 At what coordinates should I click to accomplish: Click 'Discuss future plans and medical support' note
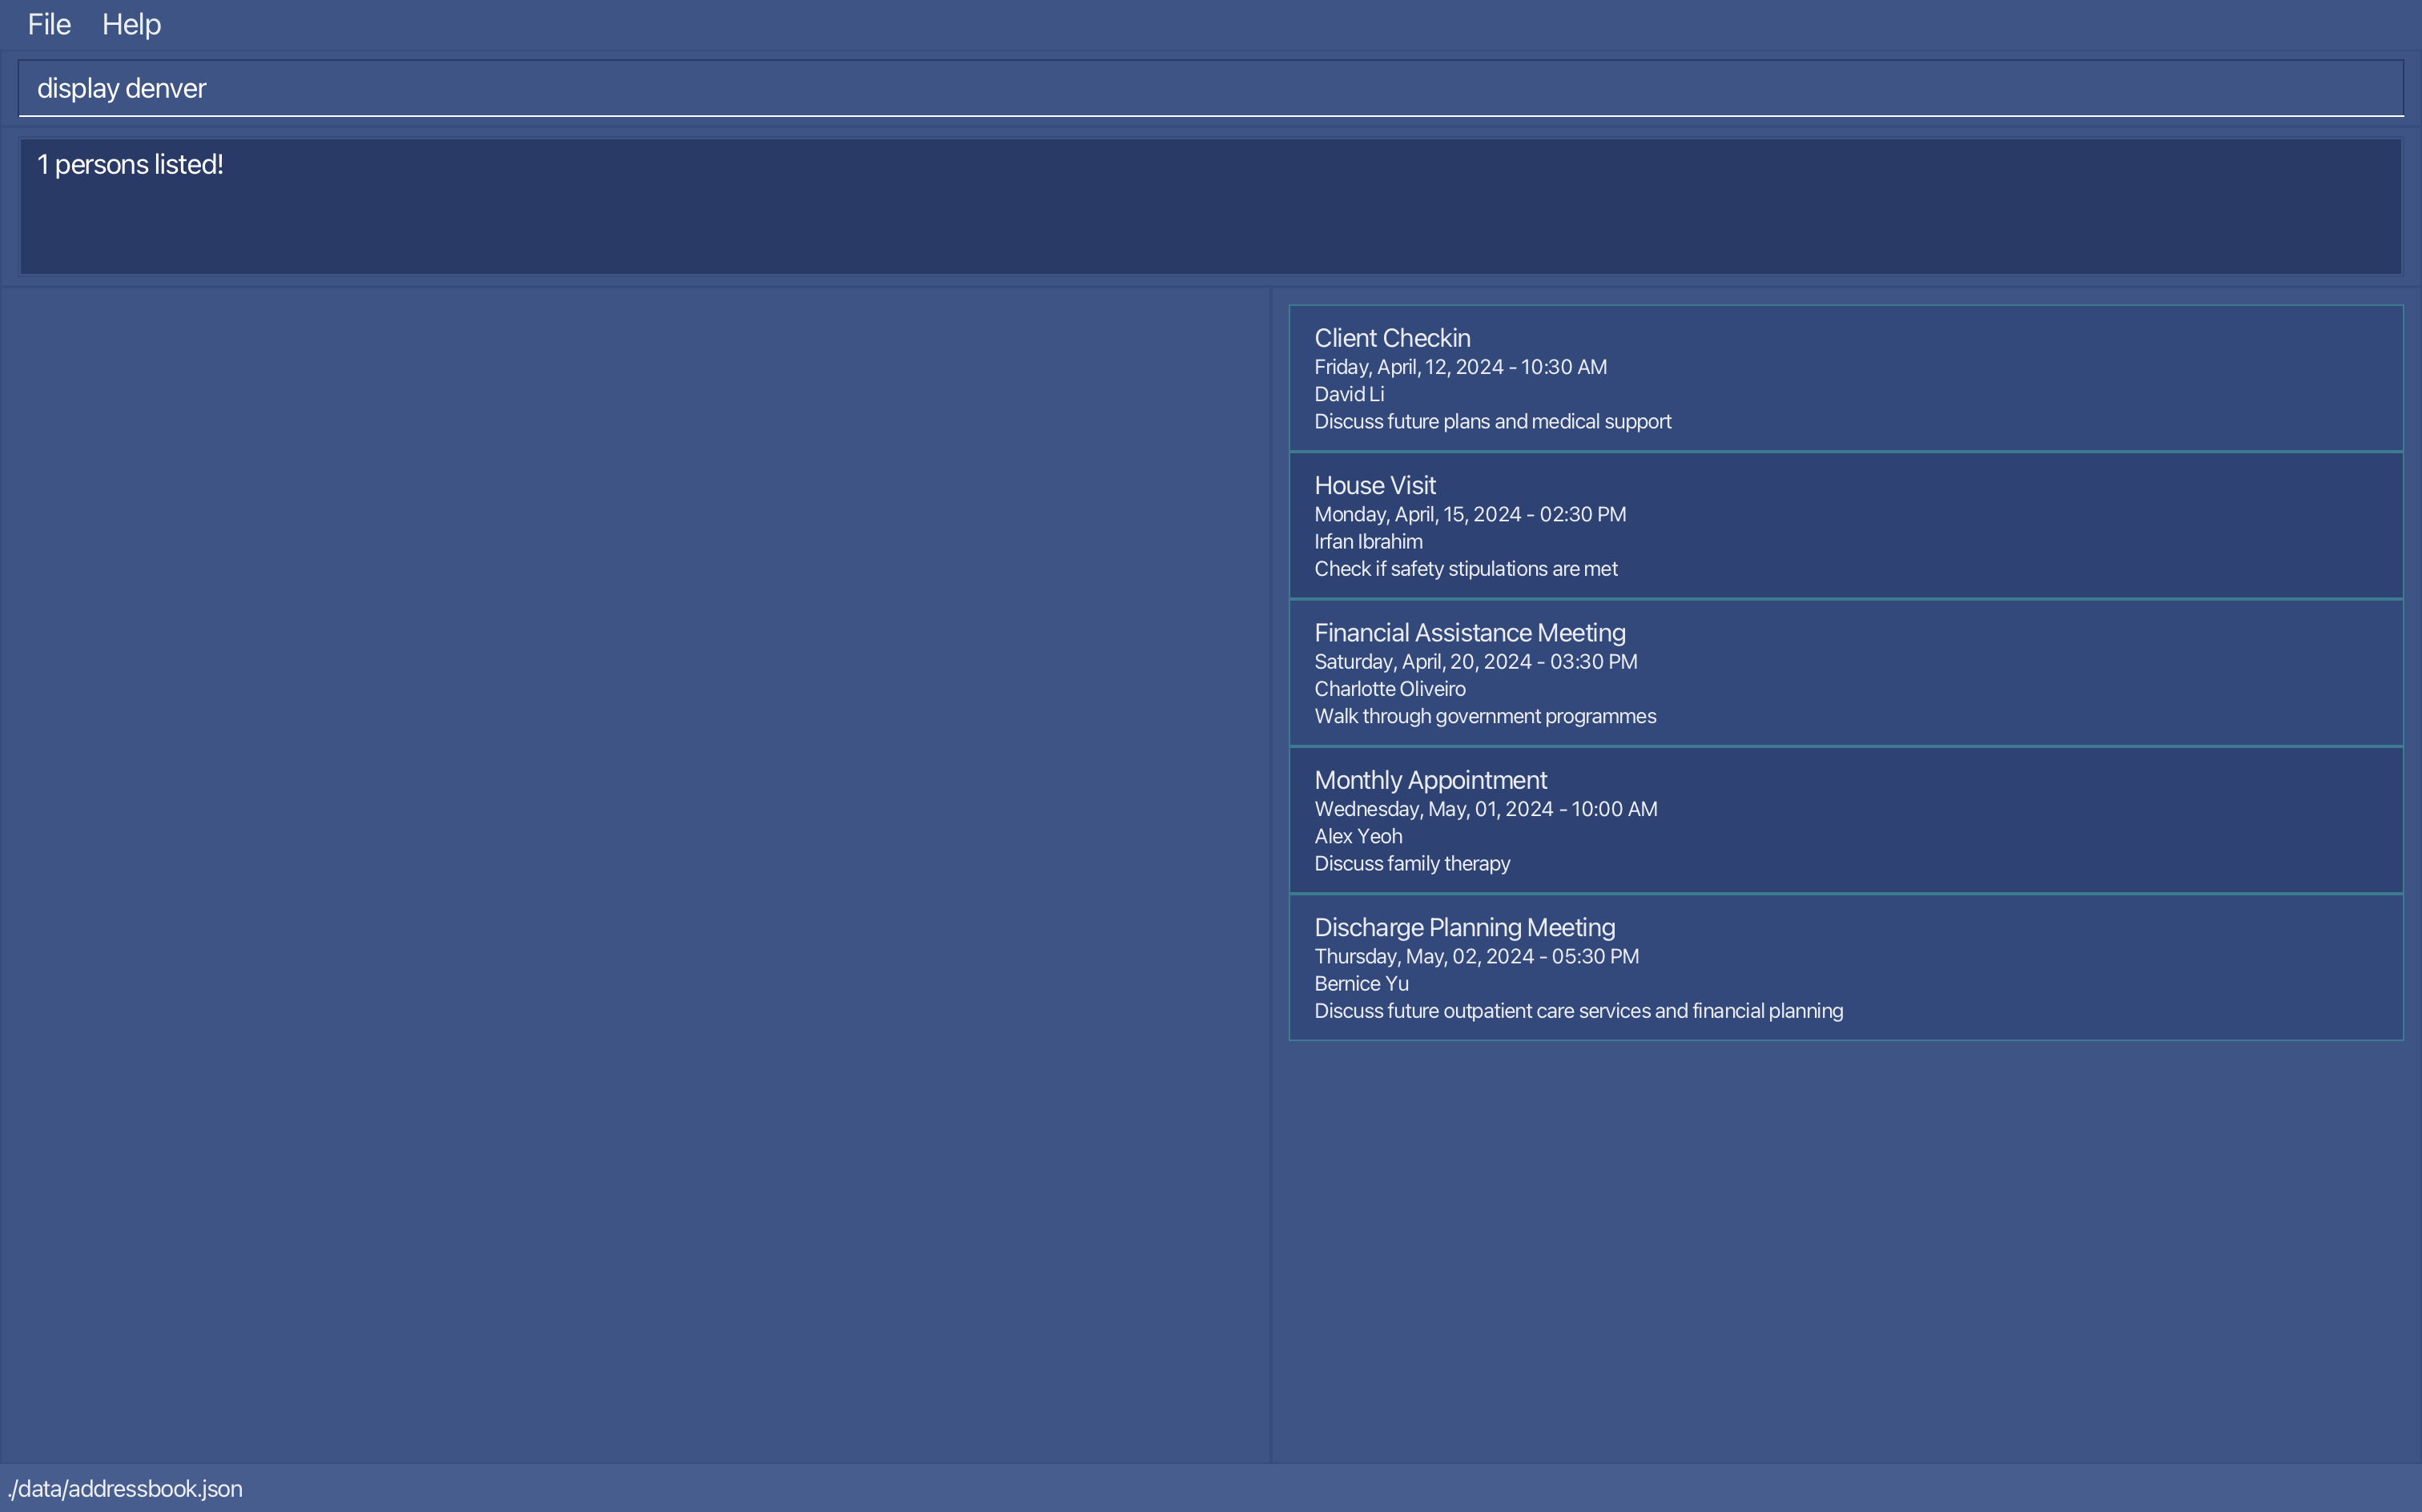coord(1491,422)
